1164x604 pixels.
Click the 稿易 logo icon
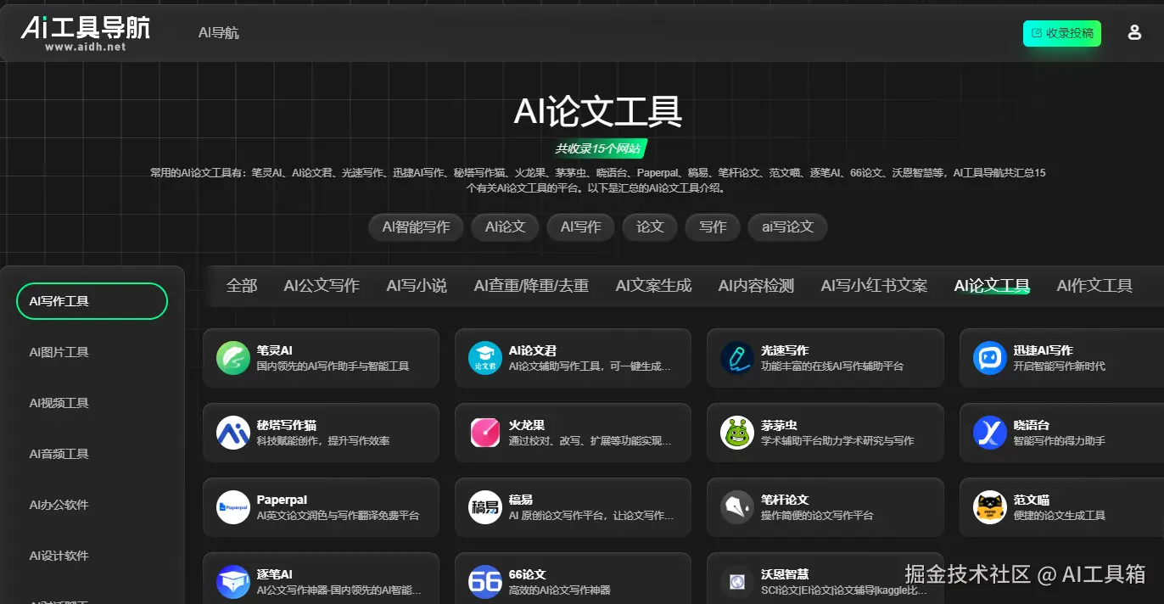(x=485, y=507)
